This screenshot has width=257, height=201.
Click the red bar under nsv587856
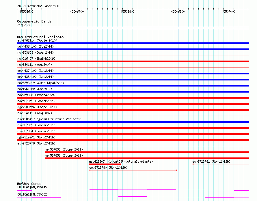pyautogui.click(x=147, y=158)
